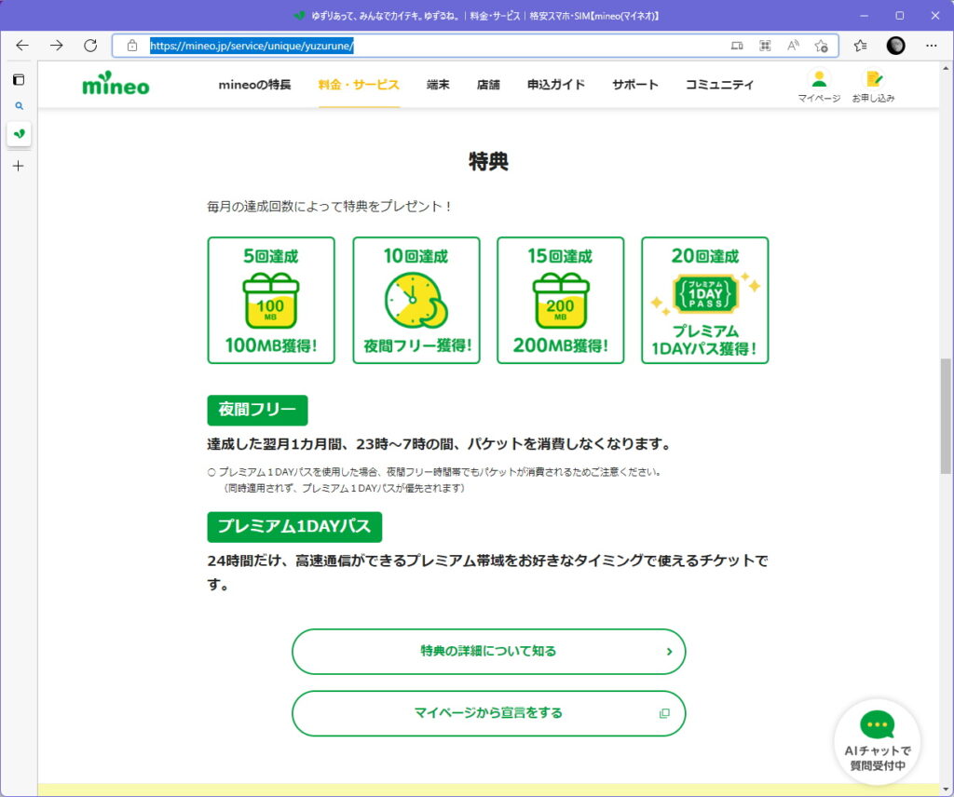Click the scrollbar down arrow
The height and width of the screenshot is (797, 954).
pos(946,790)
